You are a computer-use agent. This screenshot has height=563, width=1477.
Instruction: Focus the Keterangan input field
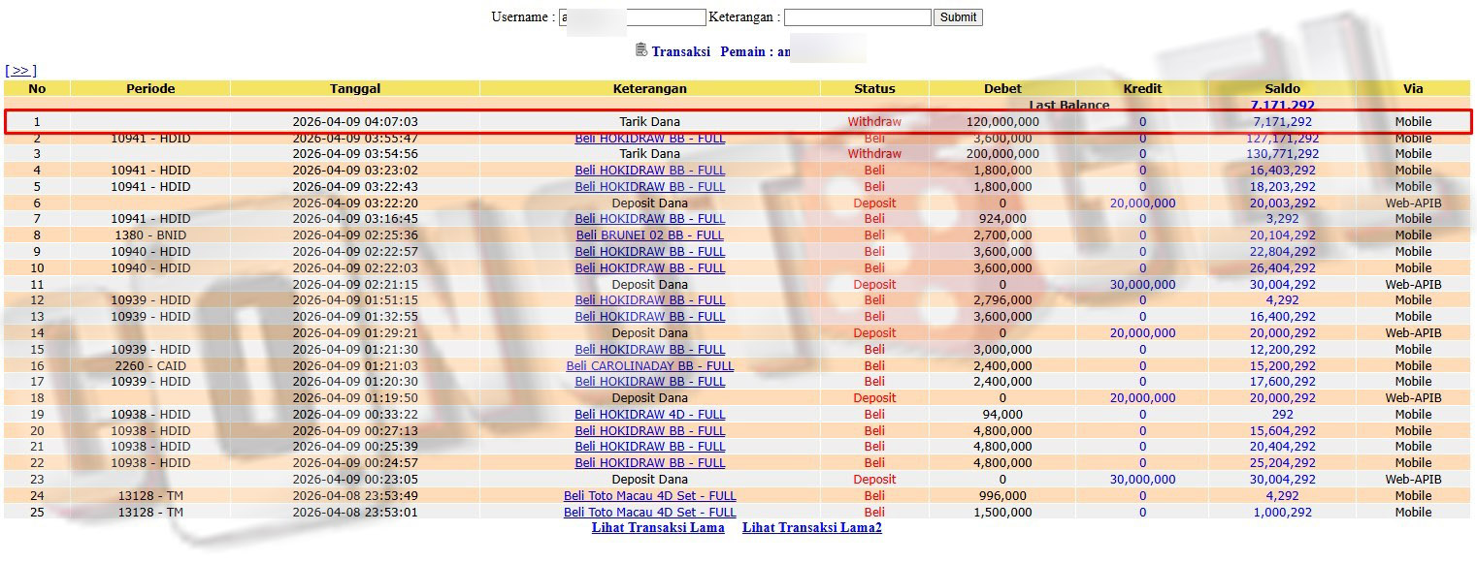point(857,17)
